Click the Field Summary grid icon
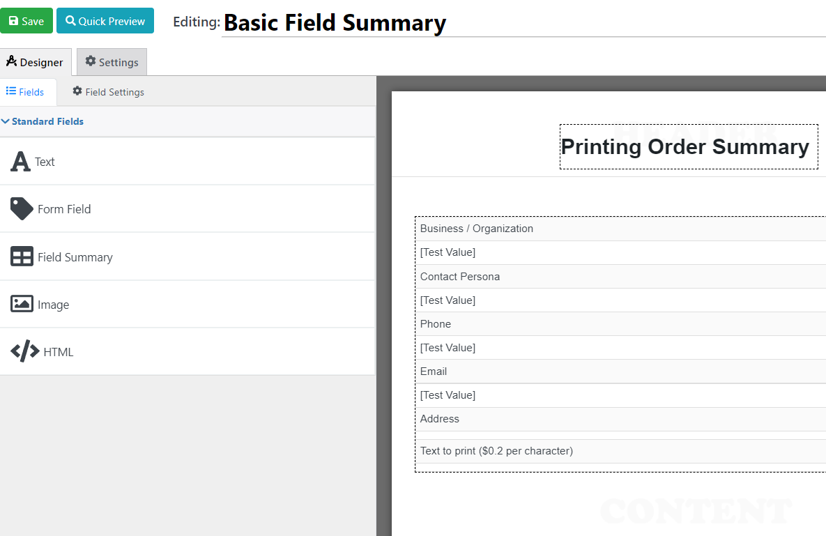The width and height of the screenshot is (826, 536). [x=22, y=256]
